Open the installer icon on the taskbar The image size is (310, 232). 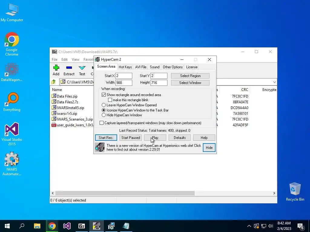111,226
